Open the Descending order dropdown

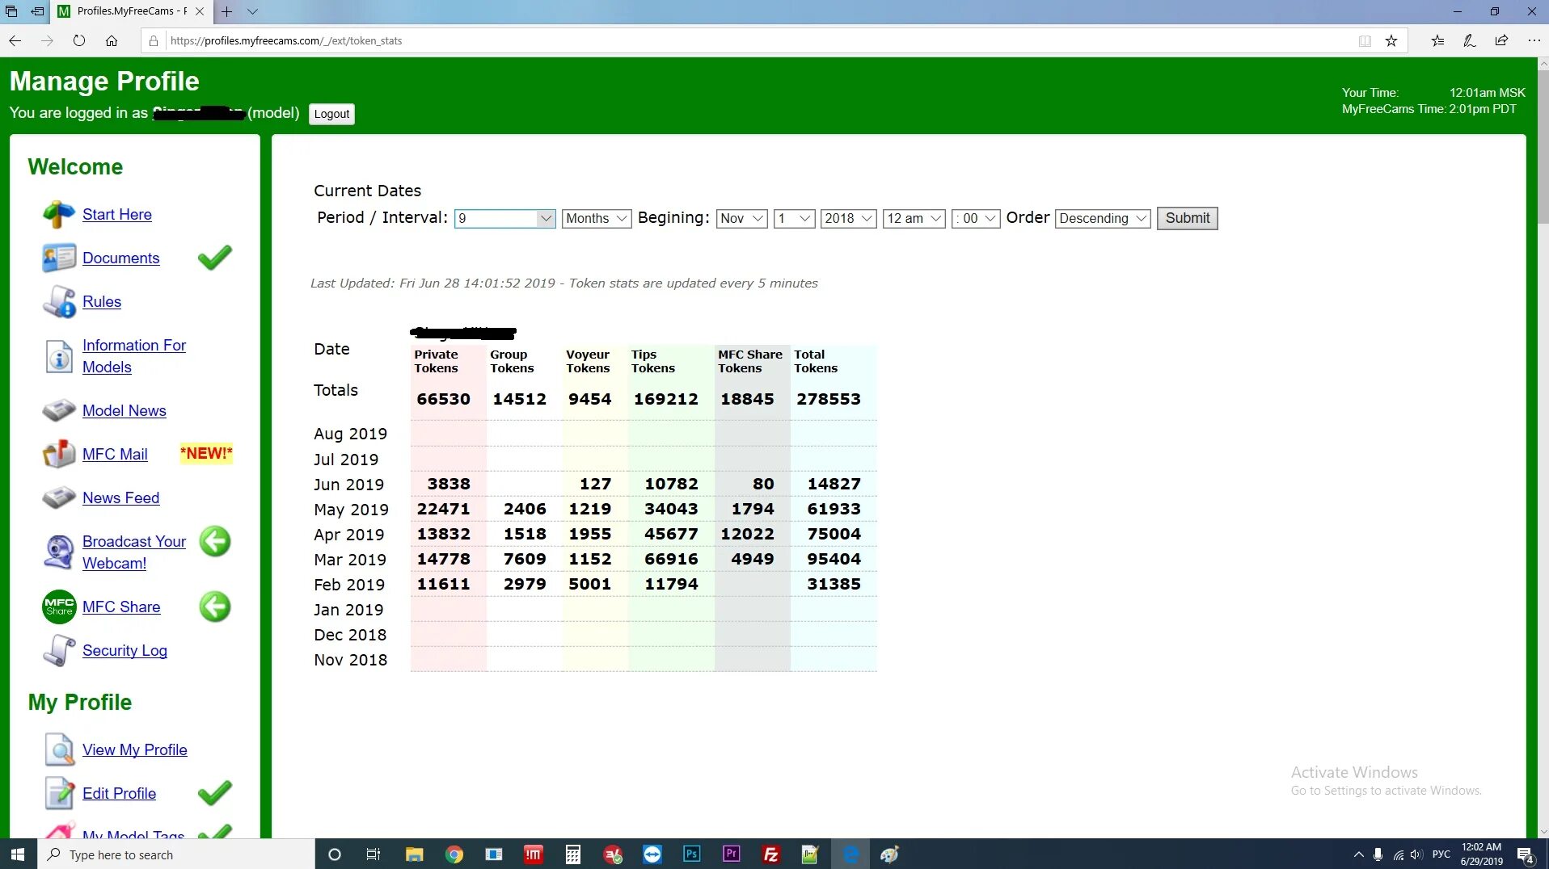pyautogui.click(x=1103, y=218)
